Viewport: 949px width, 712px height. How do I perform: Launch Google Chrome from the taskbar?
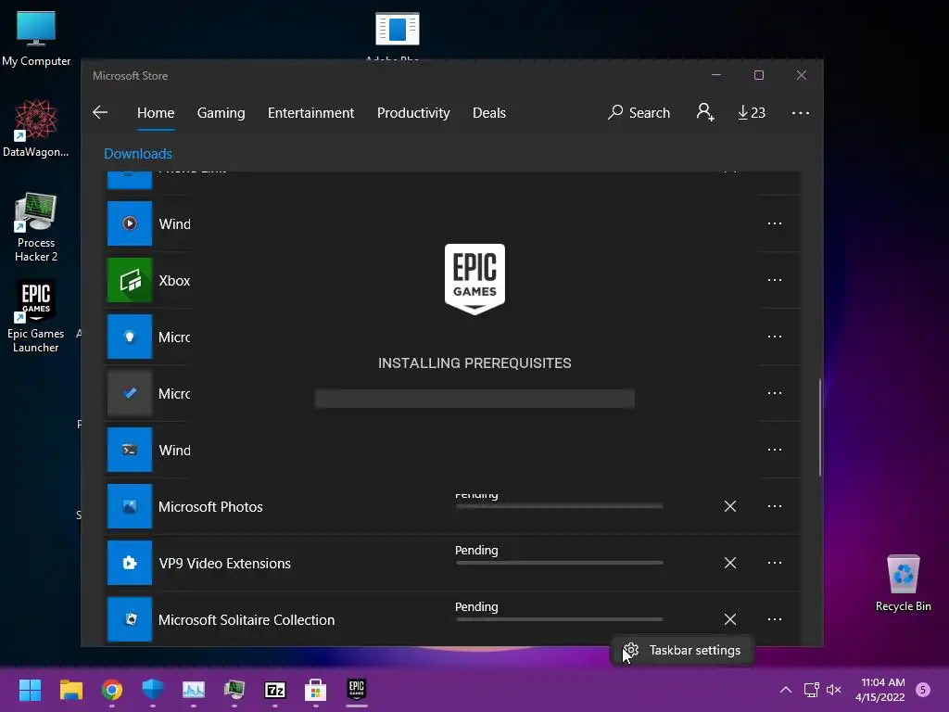pyautogui.click(x=112, y=690)
